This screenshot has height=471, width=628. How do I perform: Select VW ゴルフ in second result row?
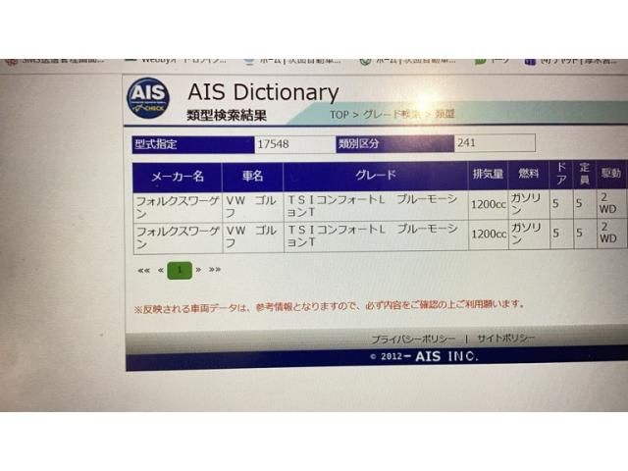click(253, 236)
